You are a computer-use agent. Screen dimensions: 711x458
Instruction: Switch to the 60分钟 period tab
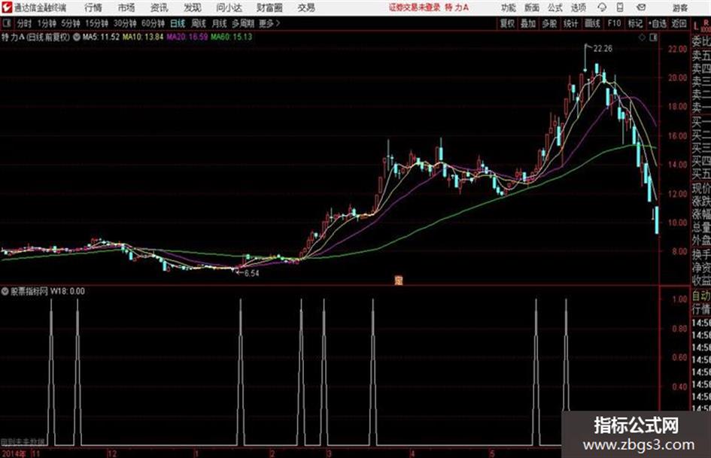(x=153, y=23)
